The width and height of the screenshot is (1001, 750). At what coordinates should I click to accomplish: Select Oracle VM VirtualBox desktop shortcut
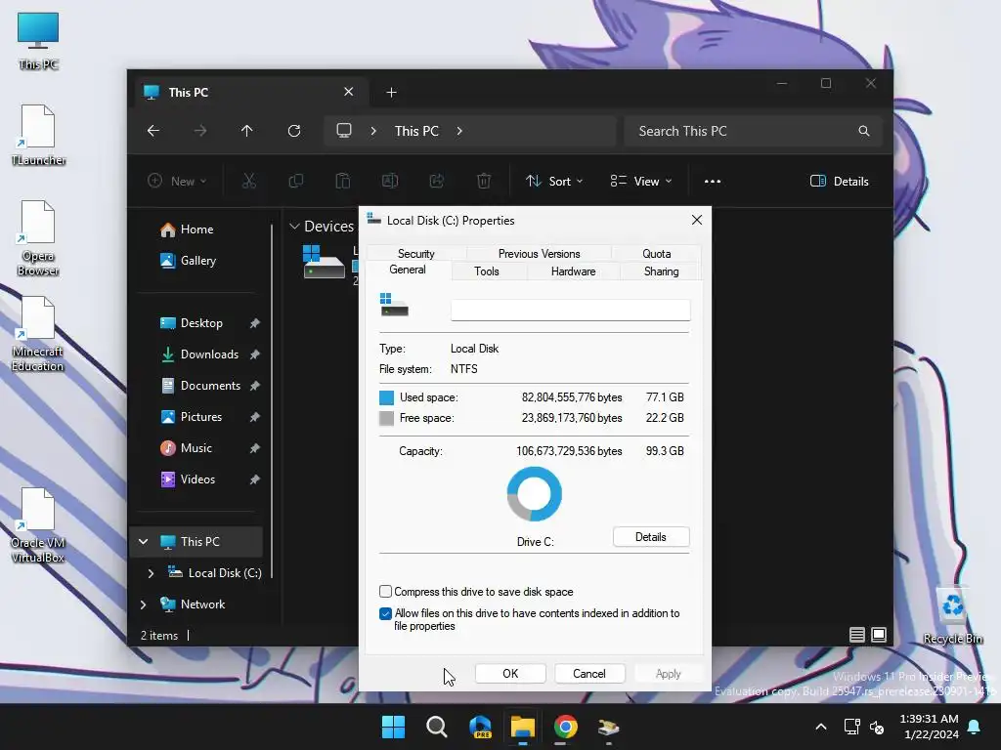click(x=38, y=525)
